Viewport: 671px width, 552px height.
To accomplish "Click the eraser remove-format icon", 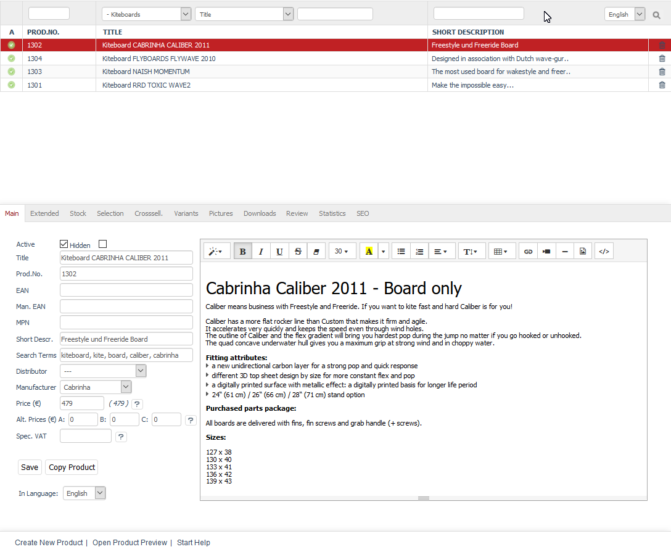I will pos(316,251).
